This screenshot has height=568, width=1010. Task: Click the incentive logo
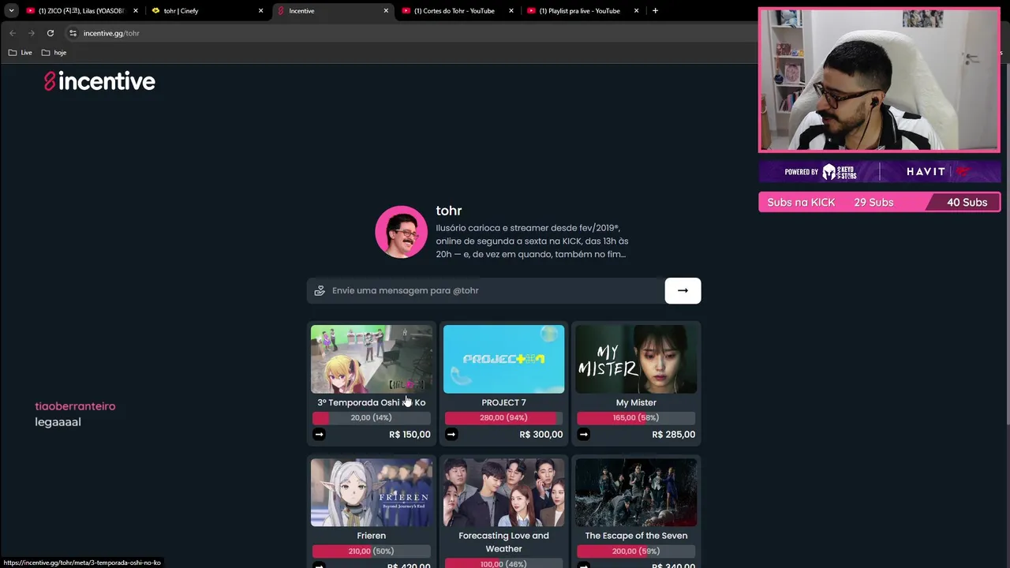[x=99, y=81]
